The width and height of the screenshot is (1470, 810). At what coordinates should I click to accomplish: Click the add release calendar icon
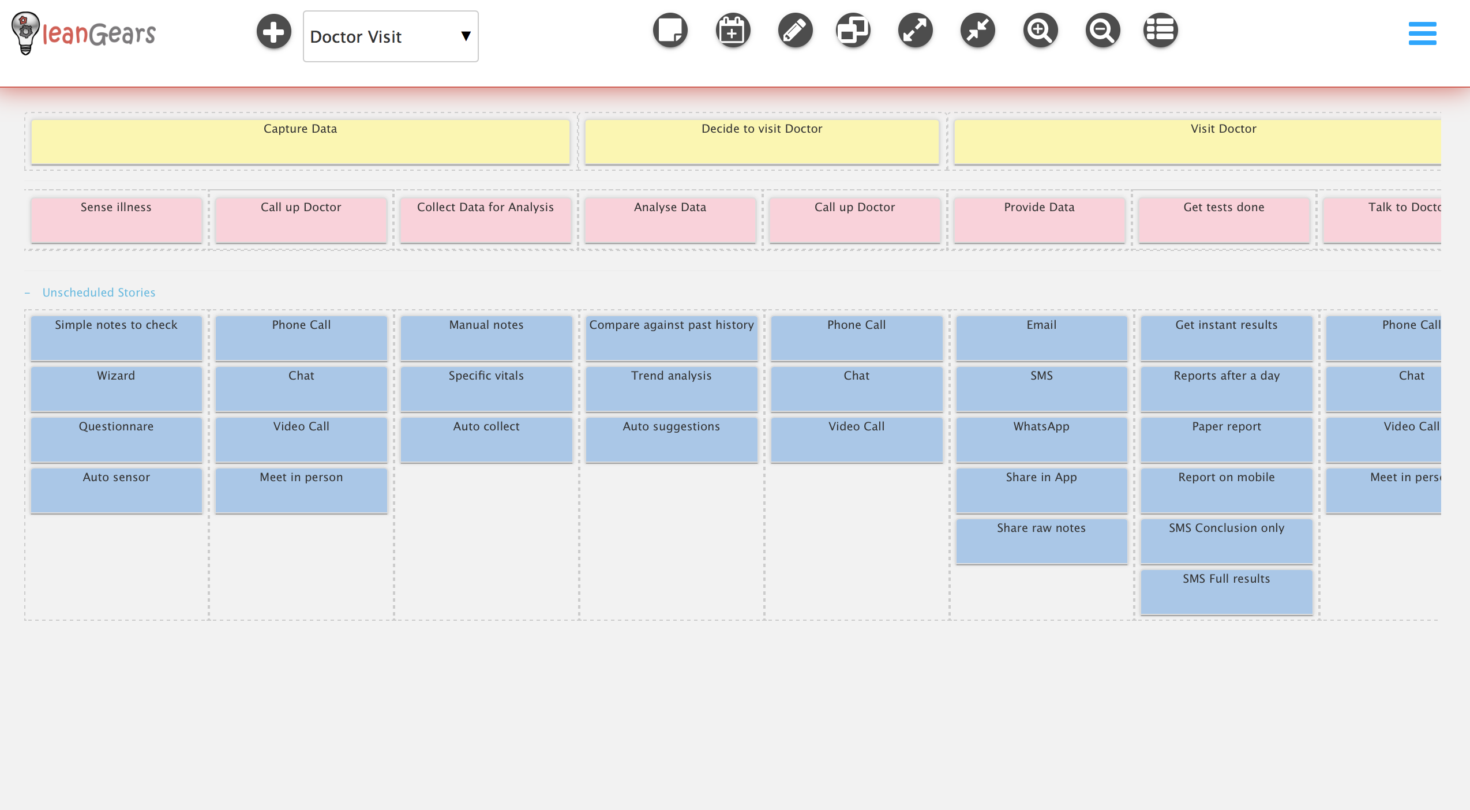733,30
